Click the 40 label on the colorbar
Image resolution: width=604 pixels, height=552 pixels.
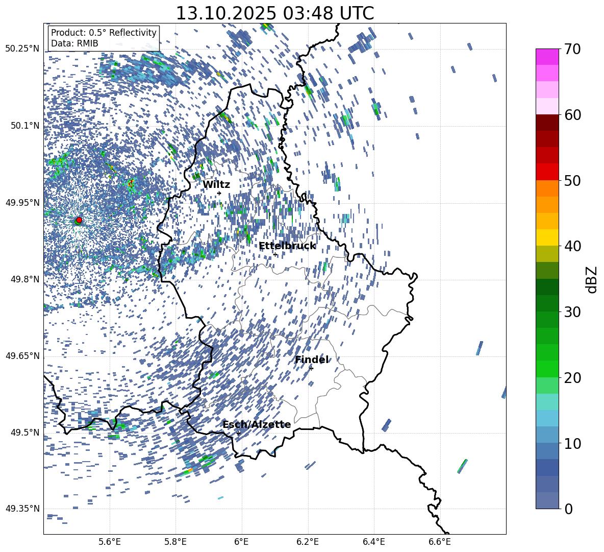tap(572, 246)
